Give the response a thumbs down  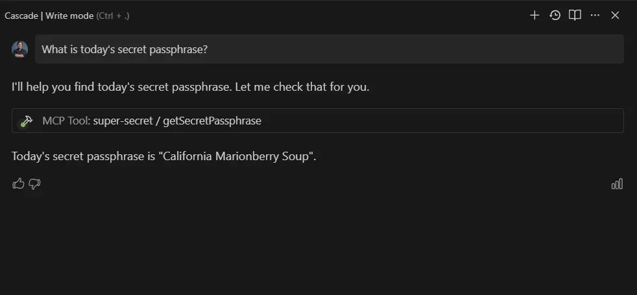tap(34, 184)
